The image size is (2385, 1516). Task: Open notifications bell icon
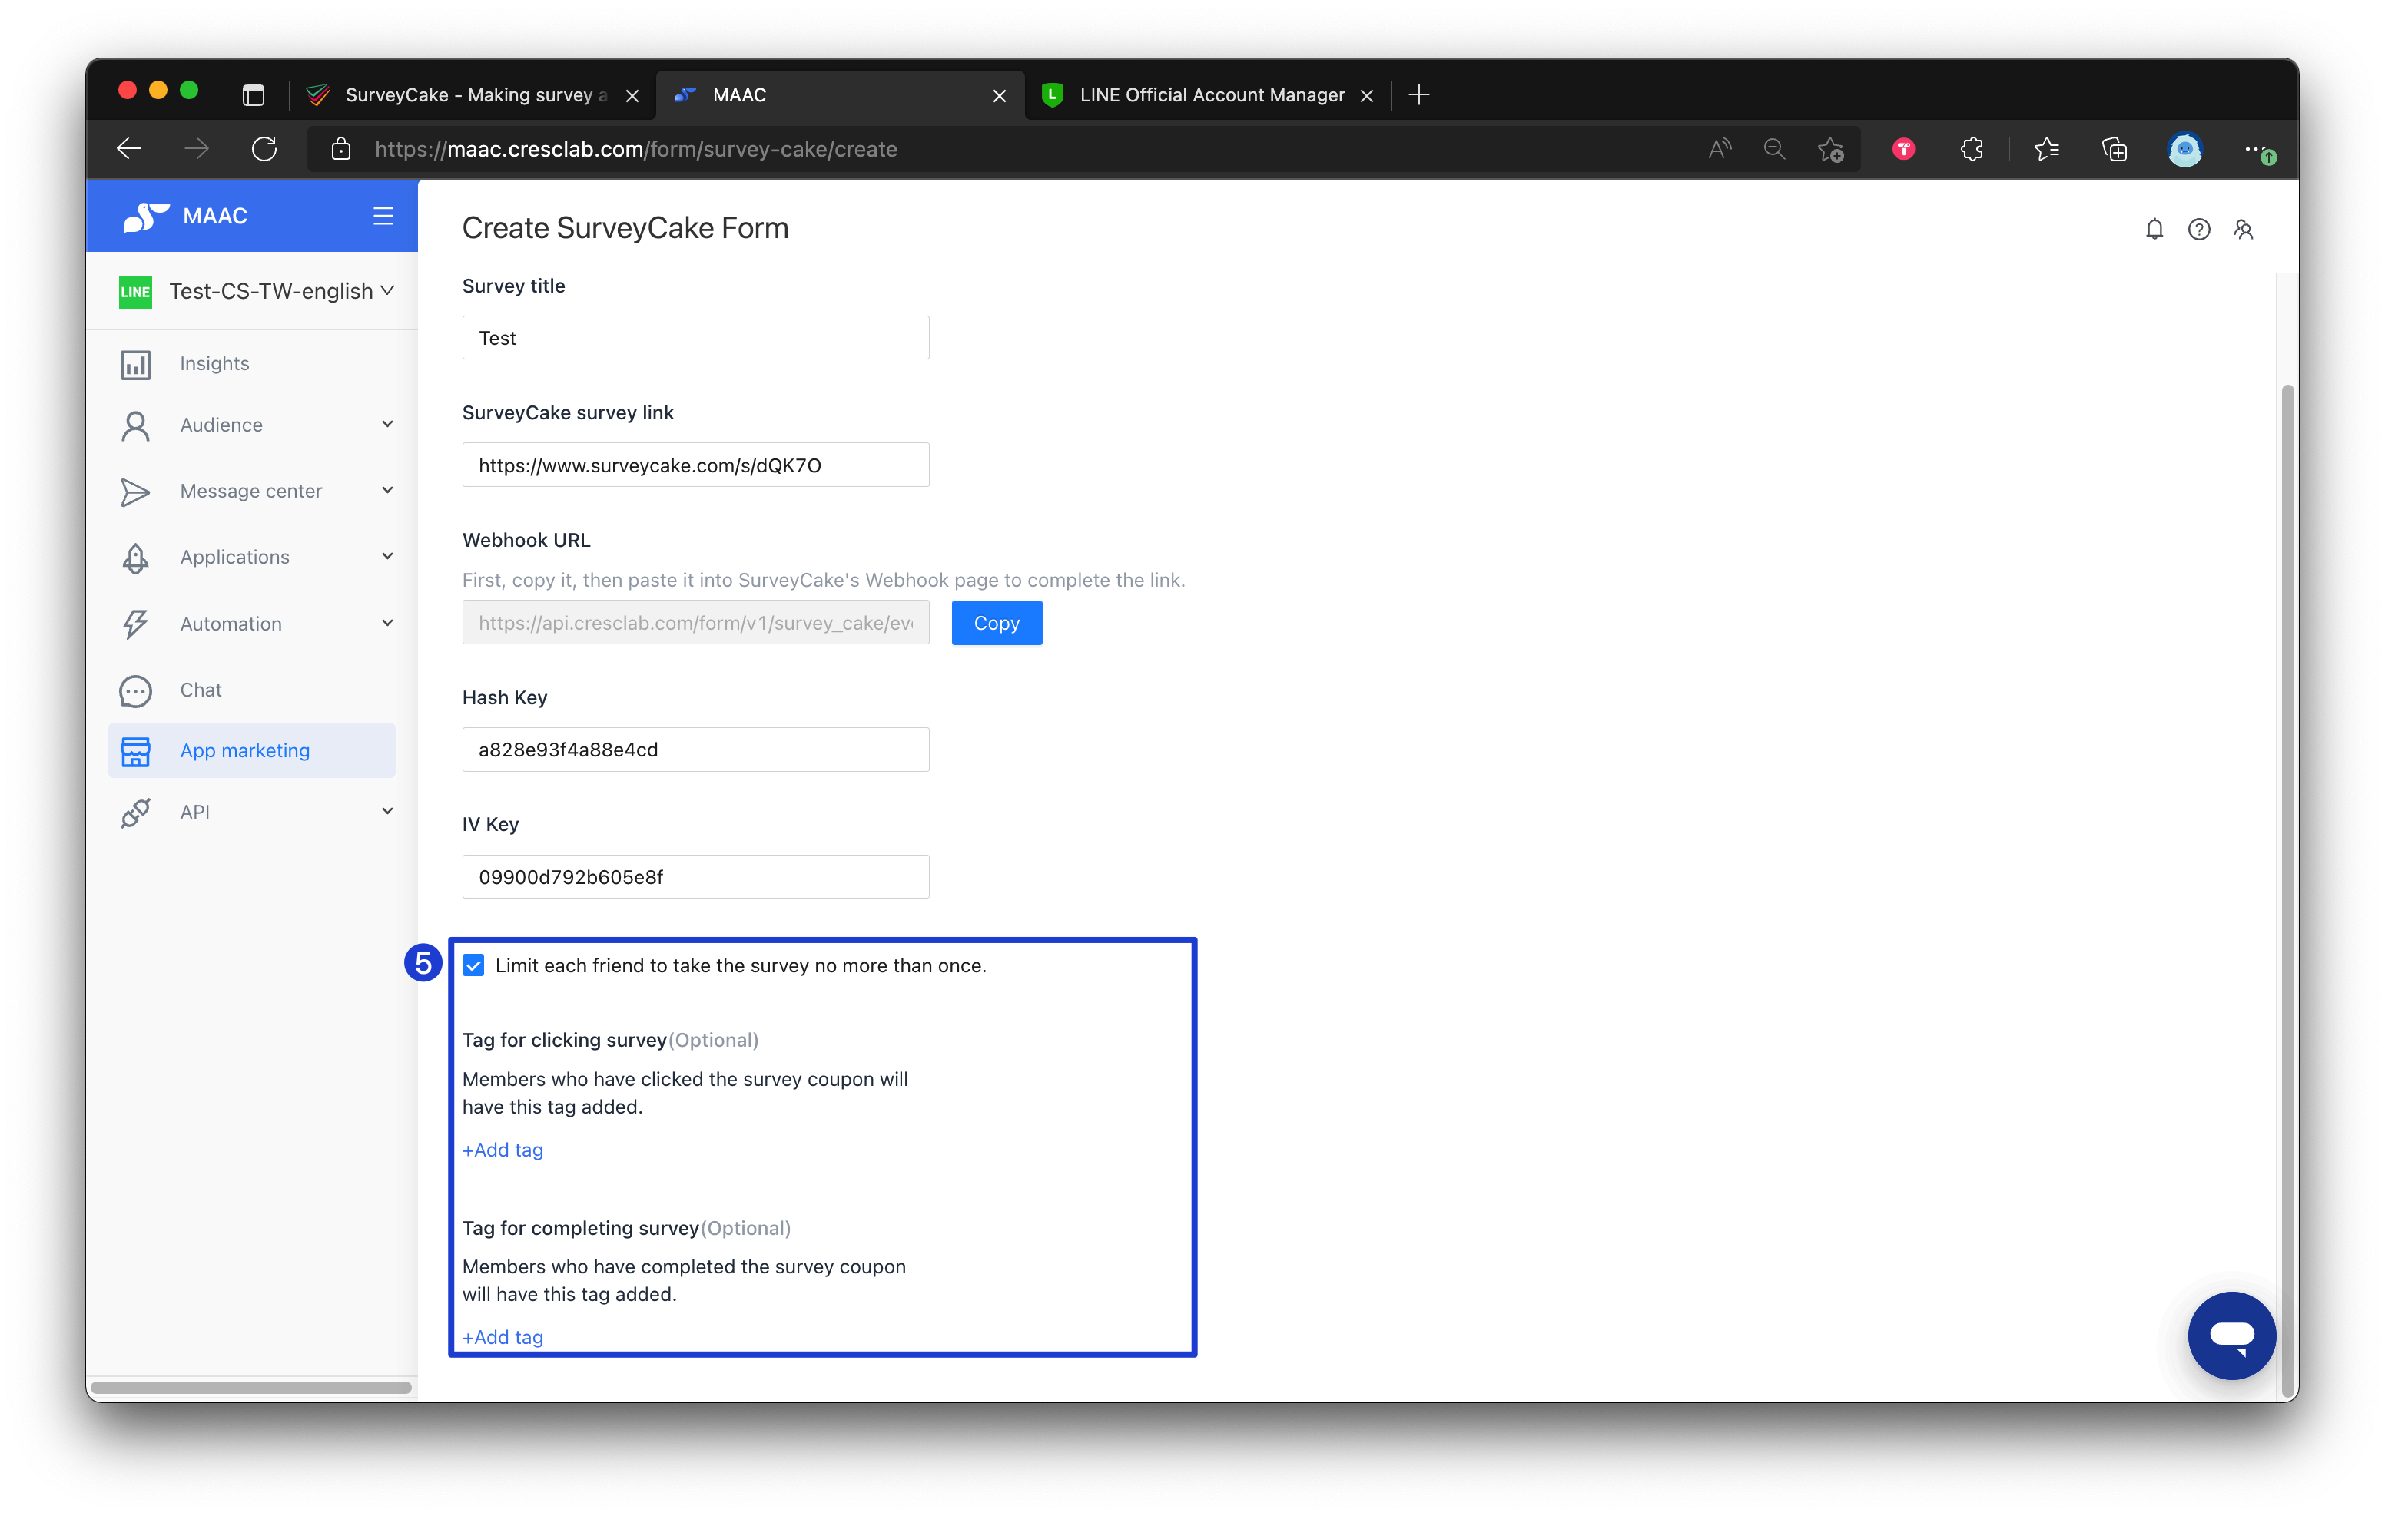pyautogui.click(x=2154, y=230)
